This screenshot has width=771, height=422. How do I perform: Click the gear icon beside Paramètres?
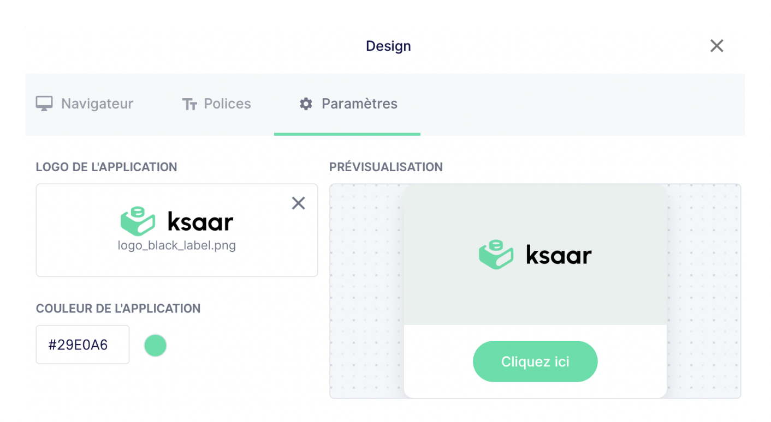point(306,104)
